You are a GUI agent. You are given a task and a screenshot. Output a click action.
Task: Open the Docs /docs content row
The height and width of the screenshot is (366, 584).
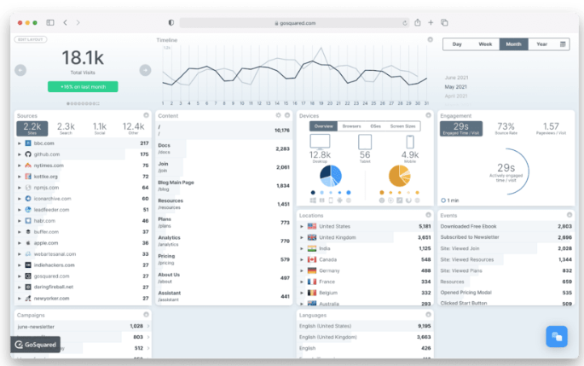[x=223, y=148]
